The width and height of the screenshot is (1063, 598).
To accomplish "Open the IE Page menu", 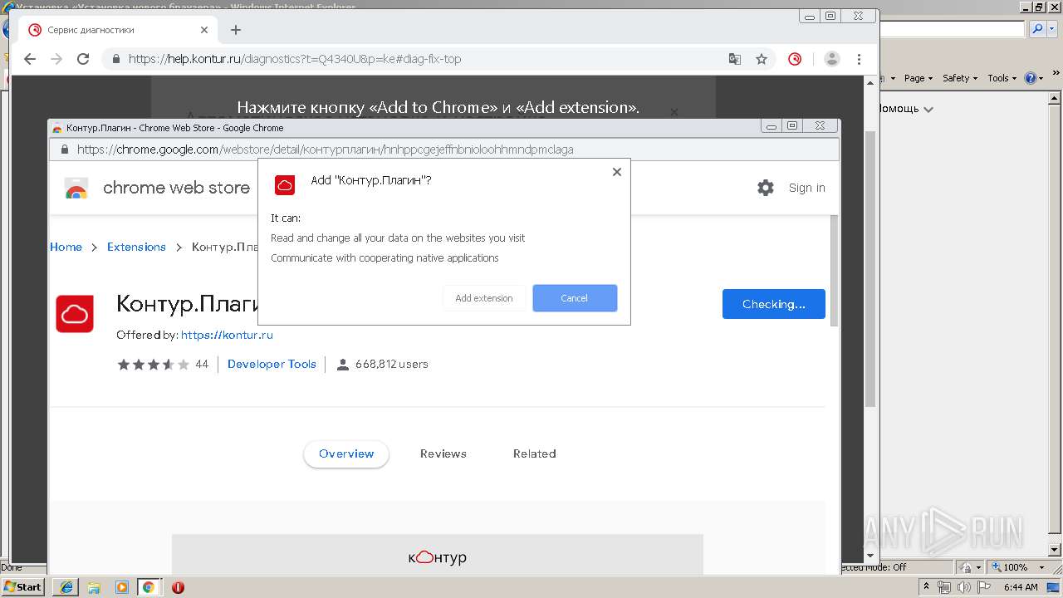I will pos(918,78).
